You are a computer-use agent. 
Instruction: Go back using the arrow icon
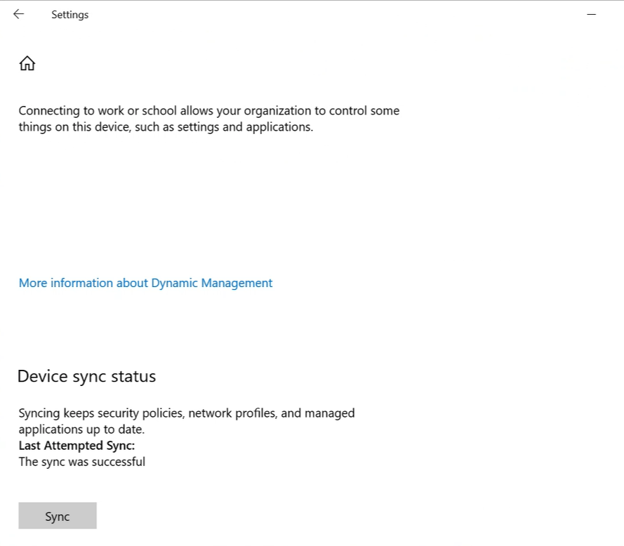[x=18, y=14]
